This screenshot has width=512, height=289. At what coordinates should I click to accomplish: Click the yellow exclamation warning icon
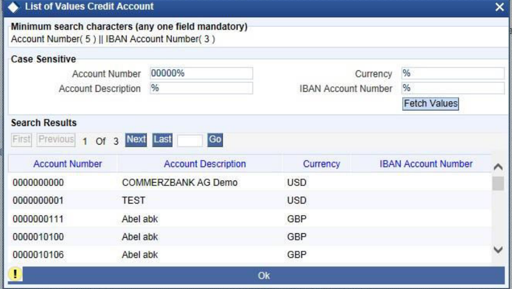coord(15,274)
